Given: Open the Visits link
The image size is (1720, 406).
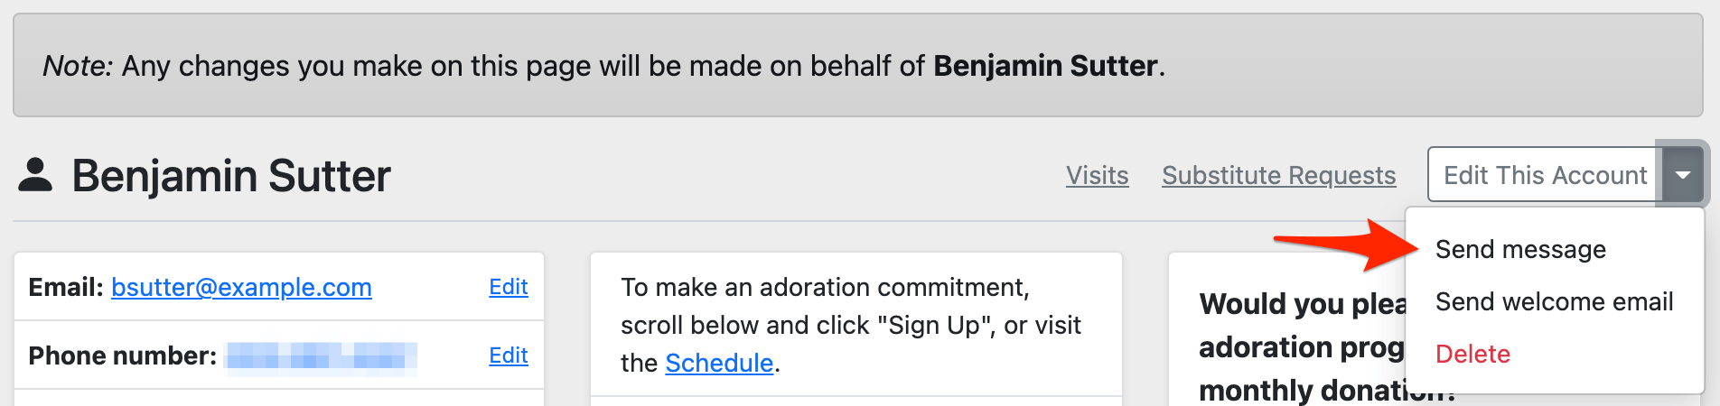Looking at the screenshot, I should coord(1097,175).
